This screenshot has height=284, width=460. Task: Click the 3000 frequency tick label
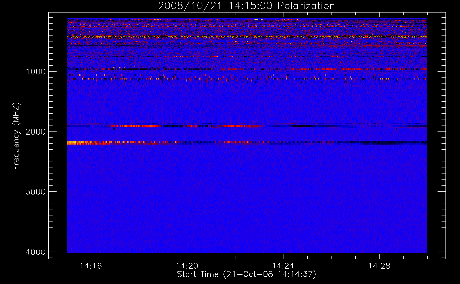point(36,192)
